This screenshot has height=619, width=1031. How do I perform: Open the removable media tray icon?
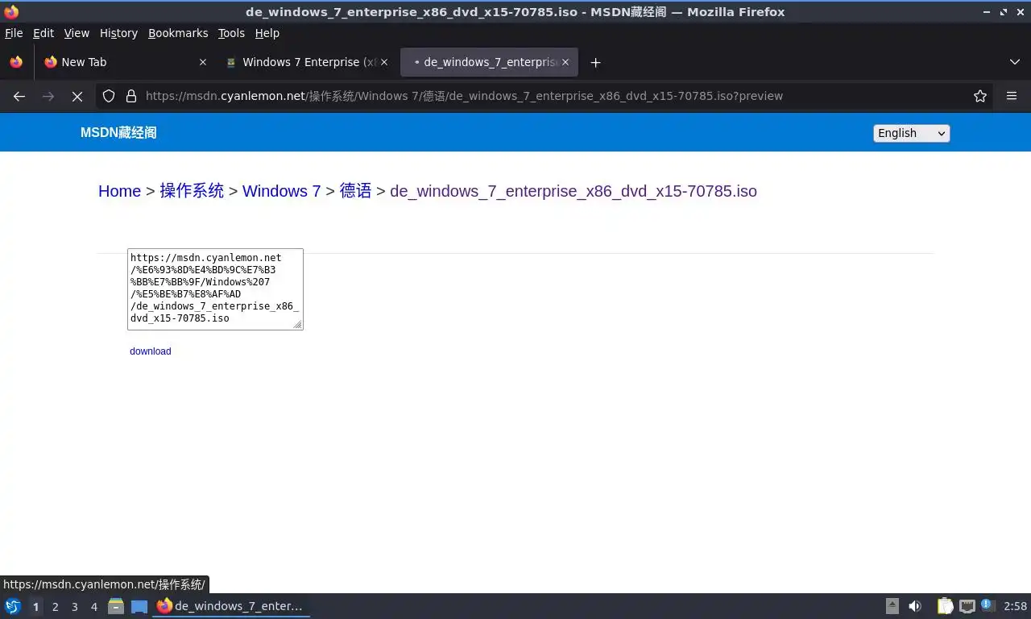pos(892,606)
